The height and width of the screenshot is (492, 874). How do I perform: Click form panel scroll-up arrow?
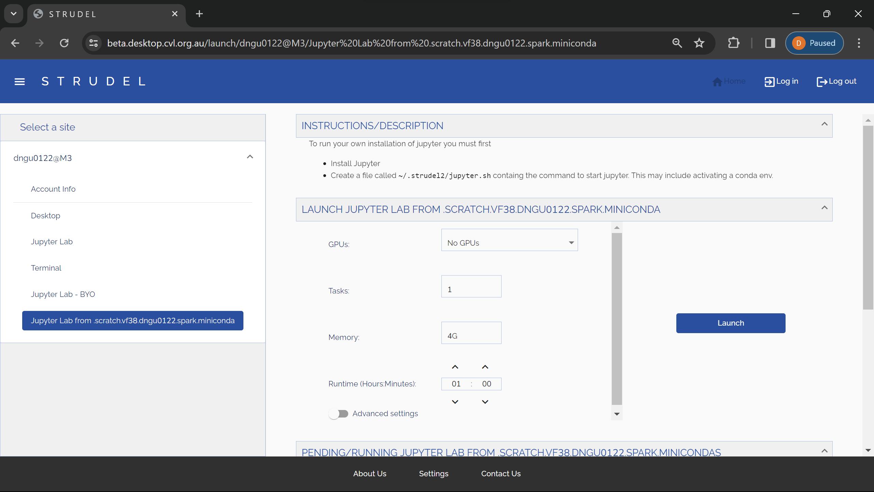coord(617,228)
